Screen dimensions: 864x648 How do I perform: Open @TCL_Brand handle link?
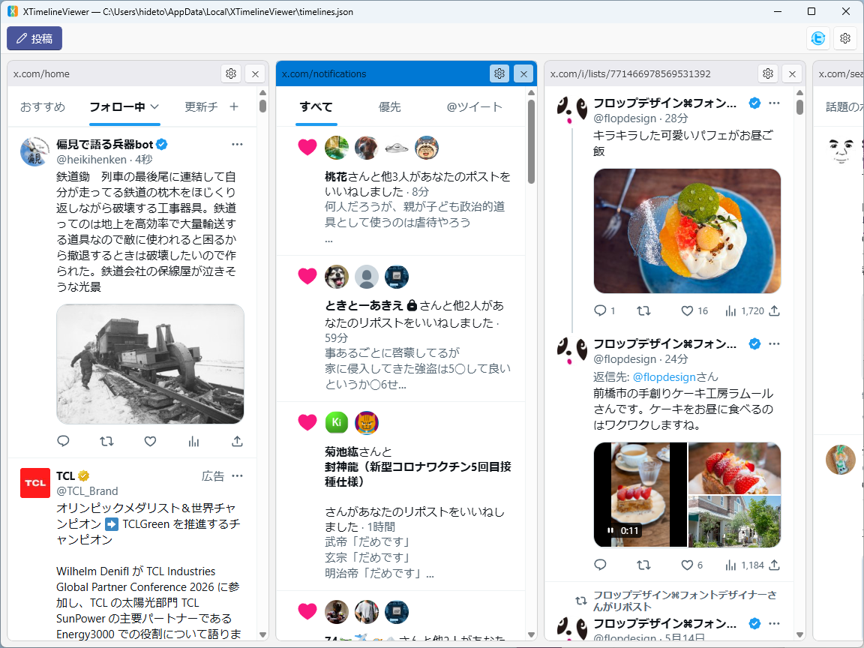[x=87, y=491]
